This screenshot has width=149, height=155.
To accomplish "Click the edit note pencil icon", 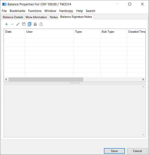I will click(18, 24).
